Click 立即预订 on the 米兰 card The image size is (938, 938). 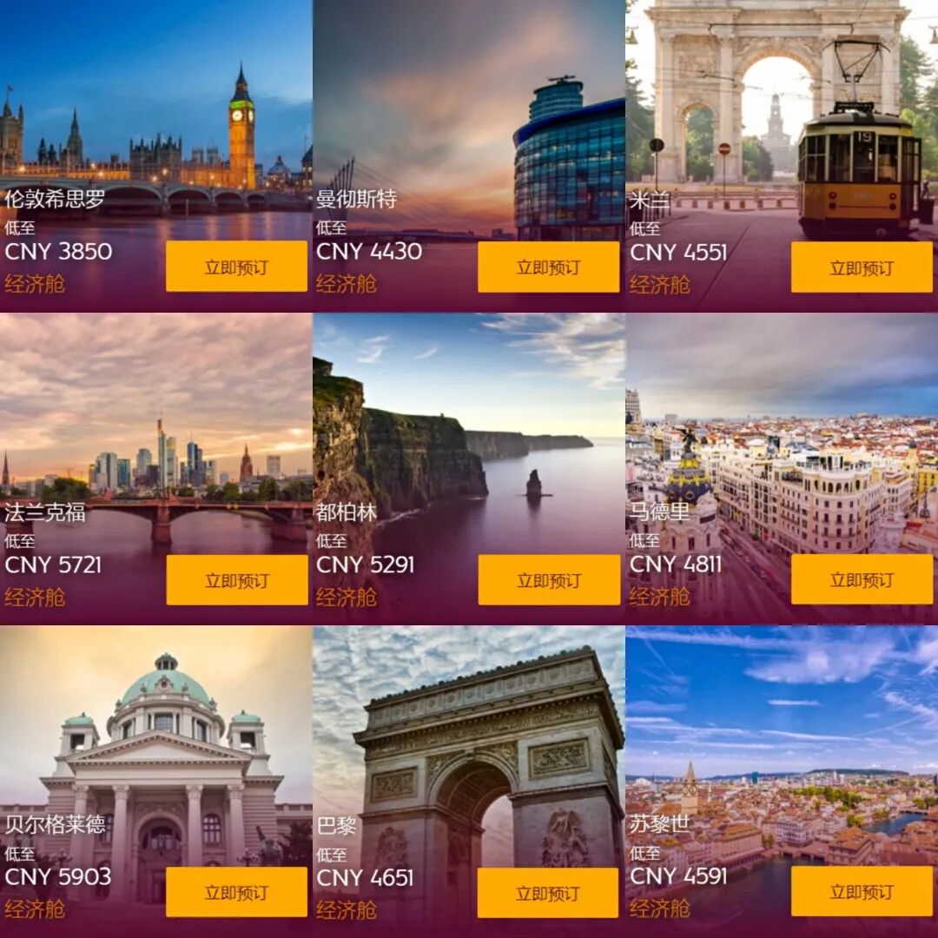coord(862,268)
